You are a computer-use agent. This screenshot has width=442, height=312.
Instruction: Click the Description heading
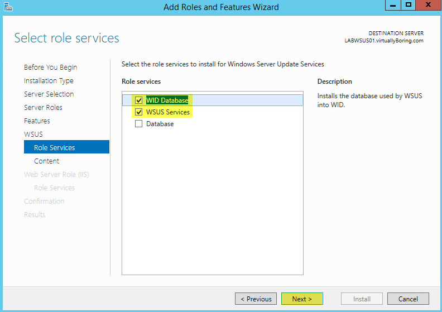coord(335,81)
